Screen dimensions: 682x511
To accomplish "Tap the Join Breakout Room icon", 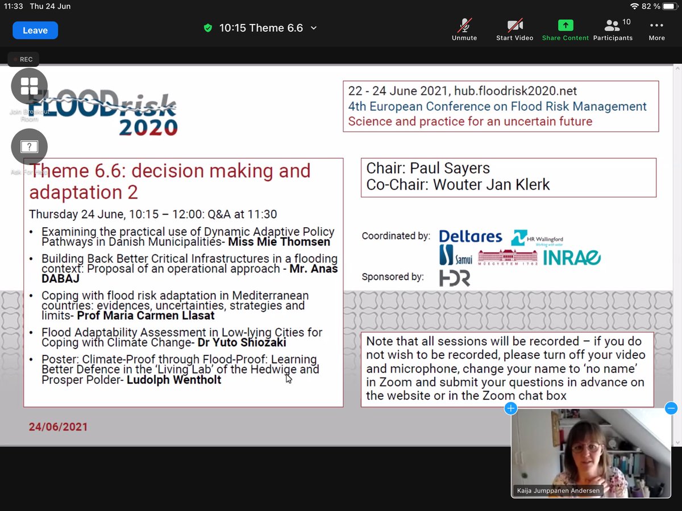I will click(29, 86).
